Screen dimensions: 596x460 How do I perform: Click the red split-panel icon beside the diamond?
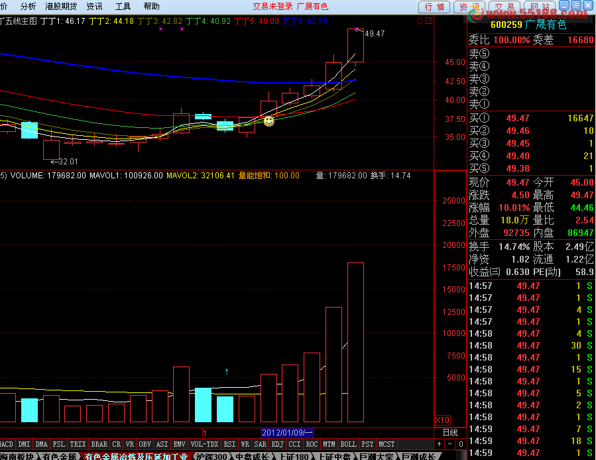pos(429,21)
